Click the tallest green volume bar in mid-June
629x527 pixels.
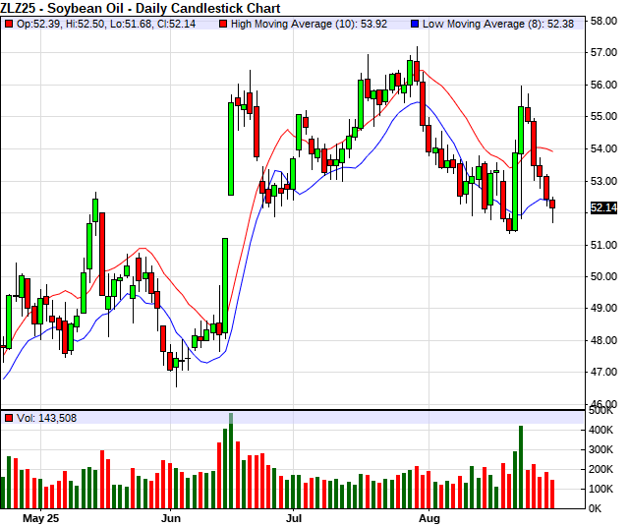pyautogui.click(x=231, y=461)
